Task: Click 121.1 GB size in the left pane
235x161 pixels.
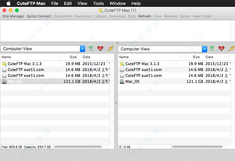Action: pos(72,81)
